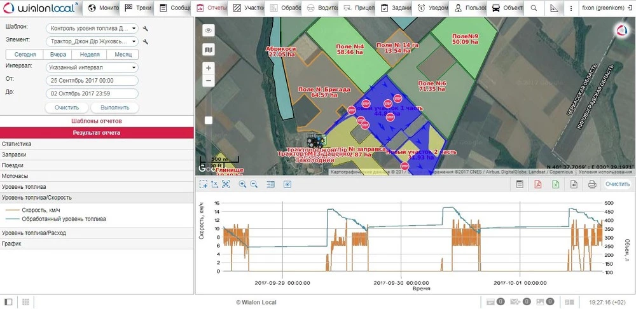Toggle the eye visibility icon on map
The height and width of the screenshot is (309, 636).
click(x=209, y=31)
